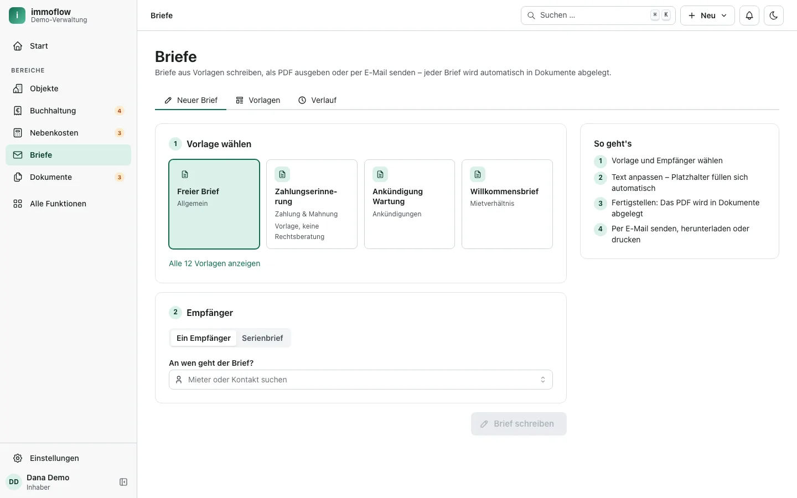Choose the Freier Brief template card
The width and height of the screenshot is (797, 498).
(x=214, y=204)
